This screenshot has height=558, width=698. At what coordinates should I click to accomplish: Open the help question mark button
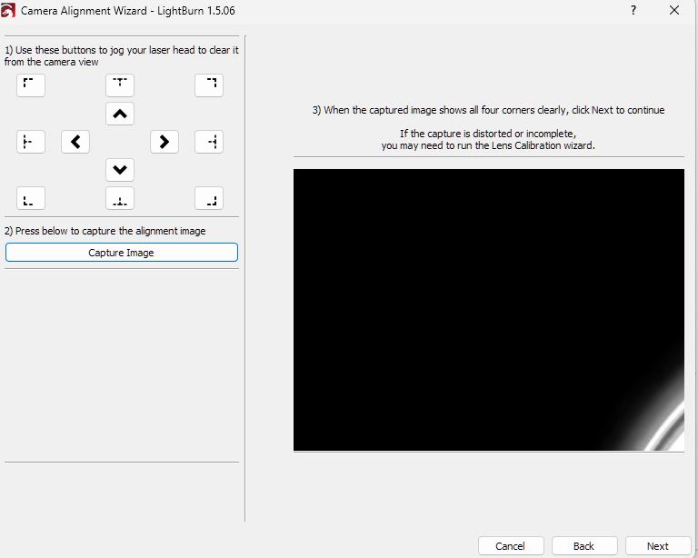(633, 10)
